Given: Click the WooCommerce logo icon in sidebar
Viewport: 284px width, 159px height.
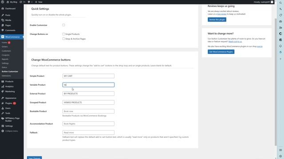Looking at the screenshot, I should pos(3,37).
